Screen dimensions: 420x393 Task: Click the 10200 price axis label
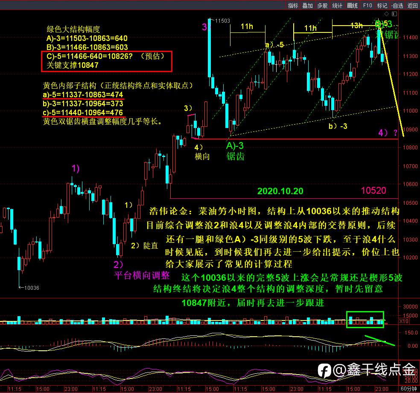pyautogui.click(x=410, y=257)
